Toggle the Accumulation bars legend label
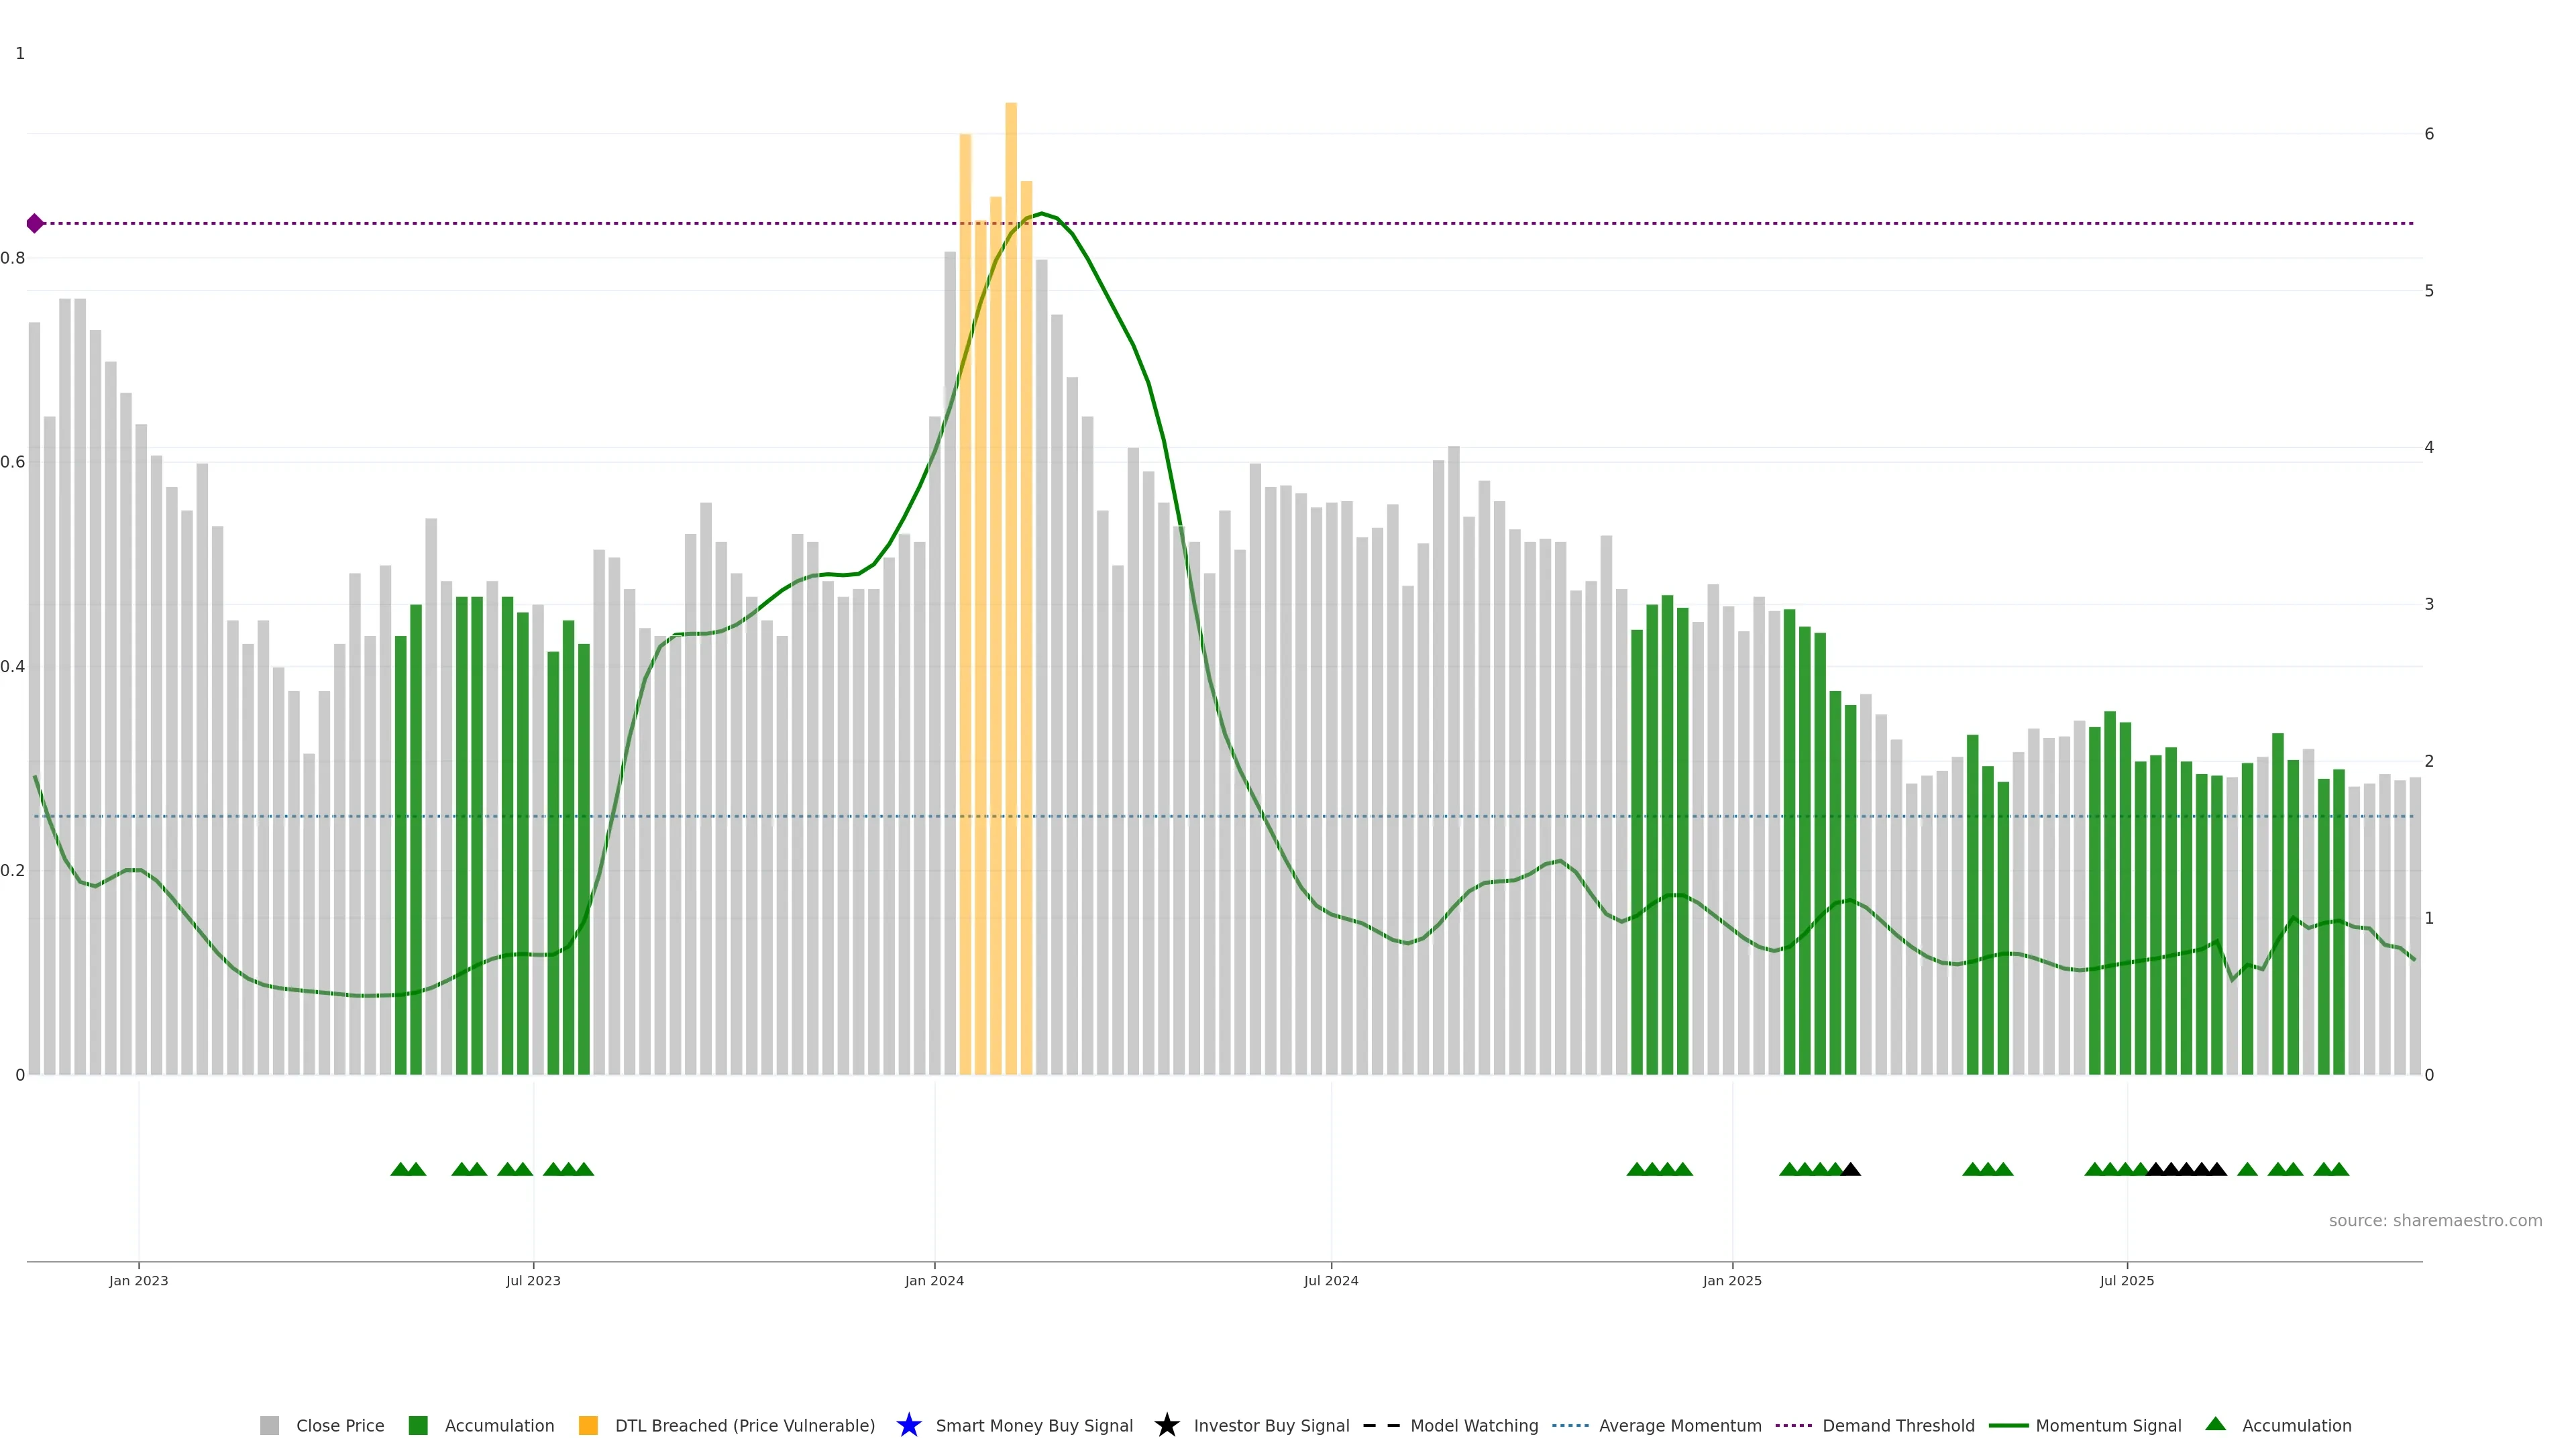The width and height of the screenshot is (2576, 1449). pos(499,1425)
